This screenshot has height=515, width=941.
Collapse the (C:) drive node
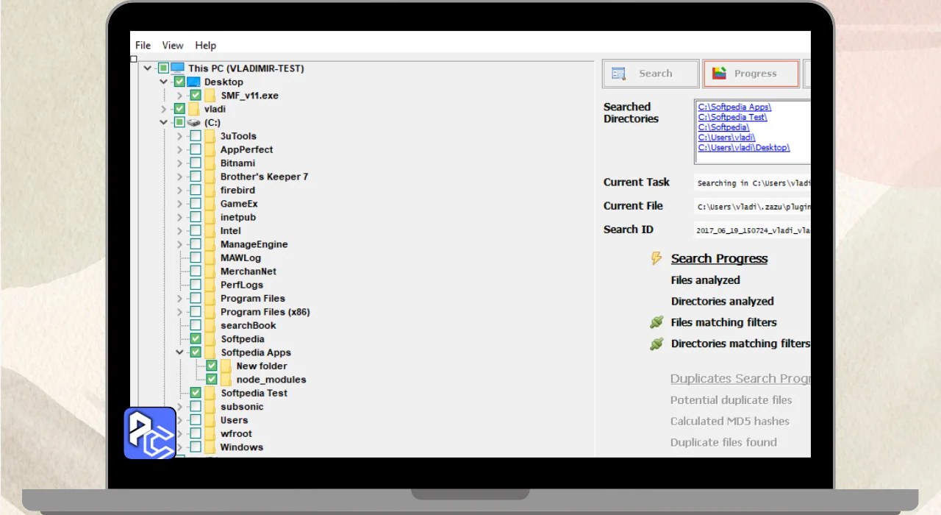point(164,122)
